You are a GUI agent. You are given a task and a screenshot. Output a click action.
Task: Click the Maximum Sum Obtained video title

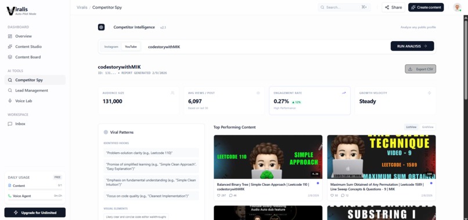(377, 186)
